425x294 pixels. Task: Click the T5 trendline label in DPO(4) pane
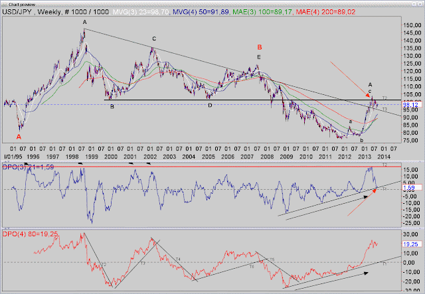272,259
